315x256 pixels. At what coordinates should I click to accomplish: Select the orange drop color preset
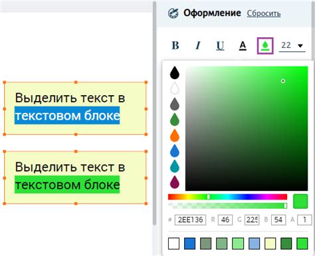(x=175, y=135)
